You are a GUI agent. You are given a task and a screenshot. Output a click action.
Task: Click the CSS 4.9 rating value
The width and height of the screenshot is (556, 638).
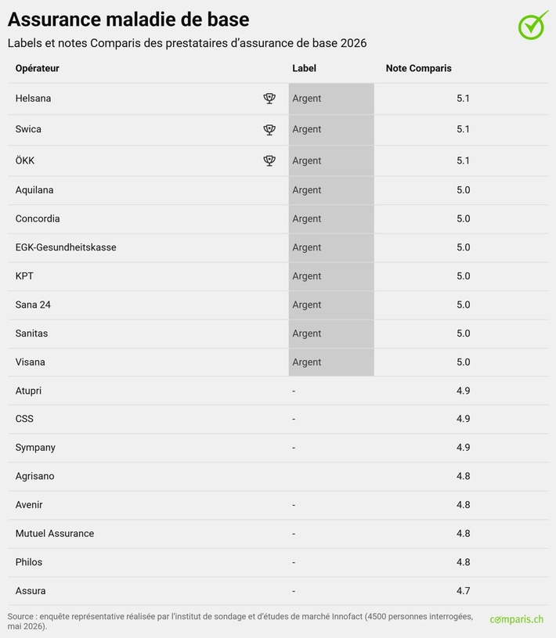(463, 419)
